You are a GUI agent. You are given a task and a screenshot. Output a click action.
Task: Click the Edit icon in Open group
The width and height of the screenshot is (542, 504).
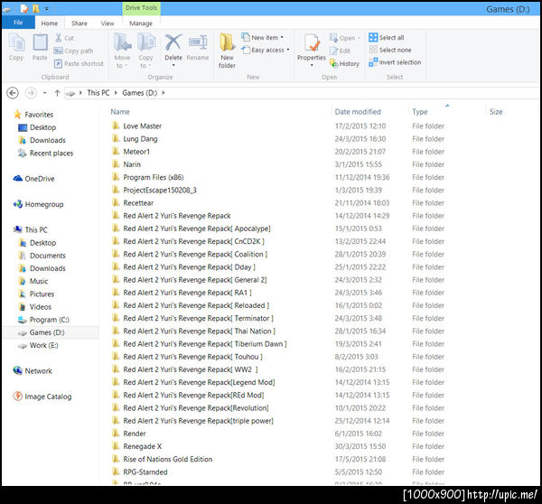click(x=333, y=51)
